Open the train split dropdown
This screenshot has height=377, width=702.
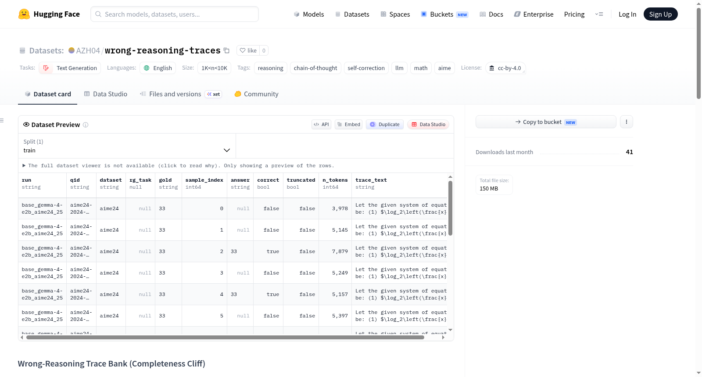point(127,146)
